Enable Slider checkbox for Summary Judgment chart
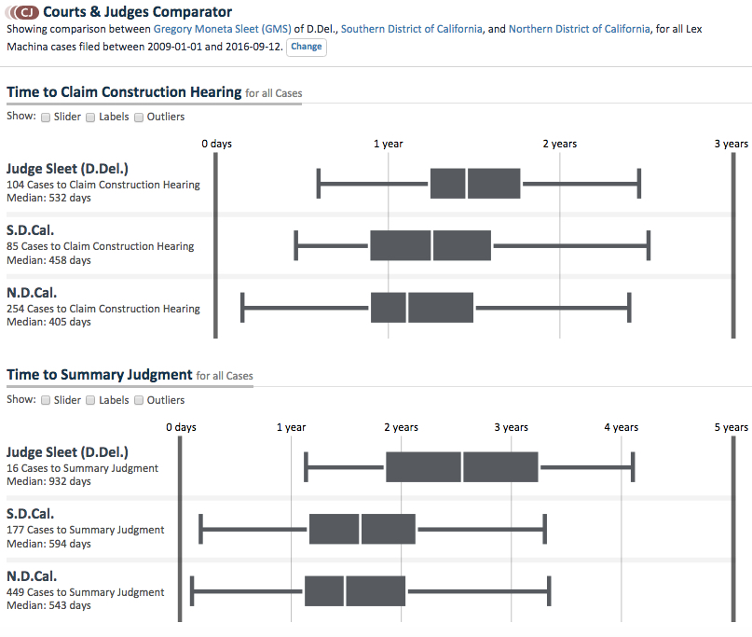Screen dimensions: 752x637 pos(45,400)
